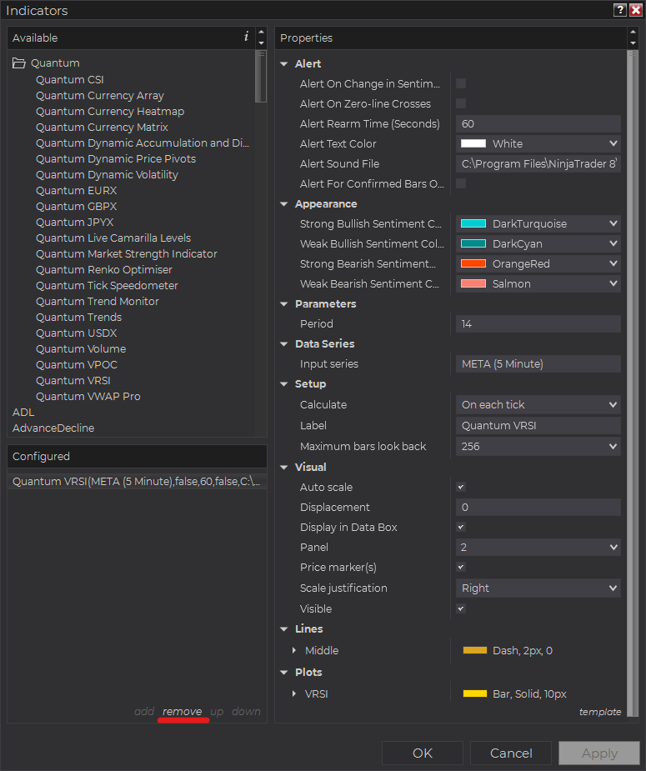The width and height of the screenshot is (646, 771).
Task: Click the Properties panel down arrow
Action: pos(633,43)
